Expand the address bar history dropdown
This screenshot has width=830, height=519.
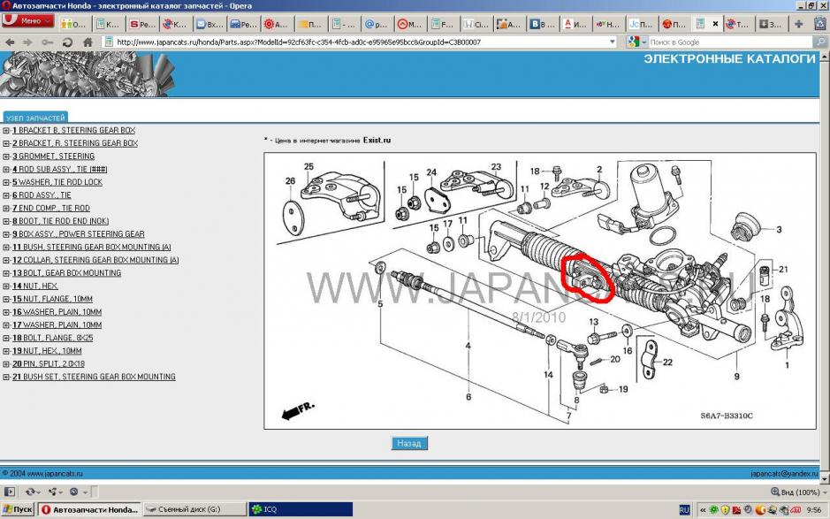tap(613, 42)
